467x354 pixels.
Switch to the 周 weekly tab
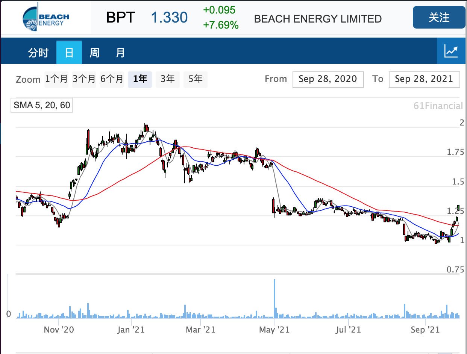click(x=94, y=53)
